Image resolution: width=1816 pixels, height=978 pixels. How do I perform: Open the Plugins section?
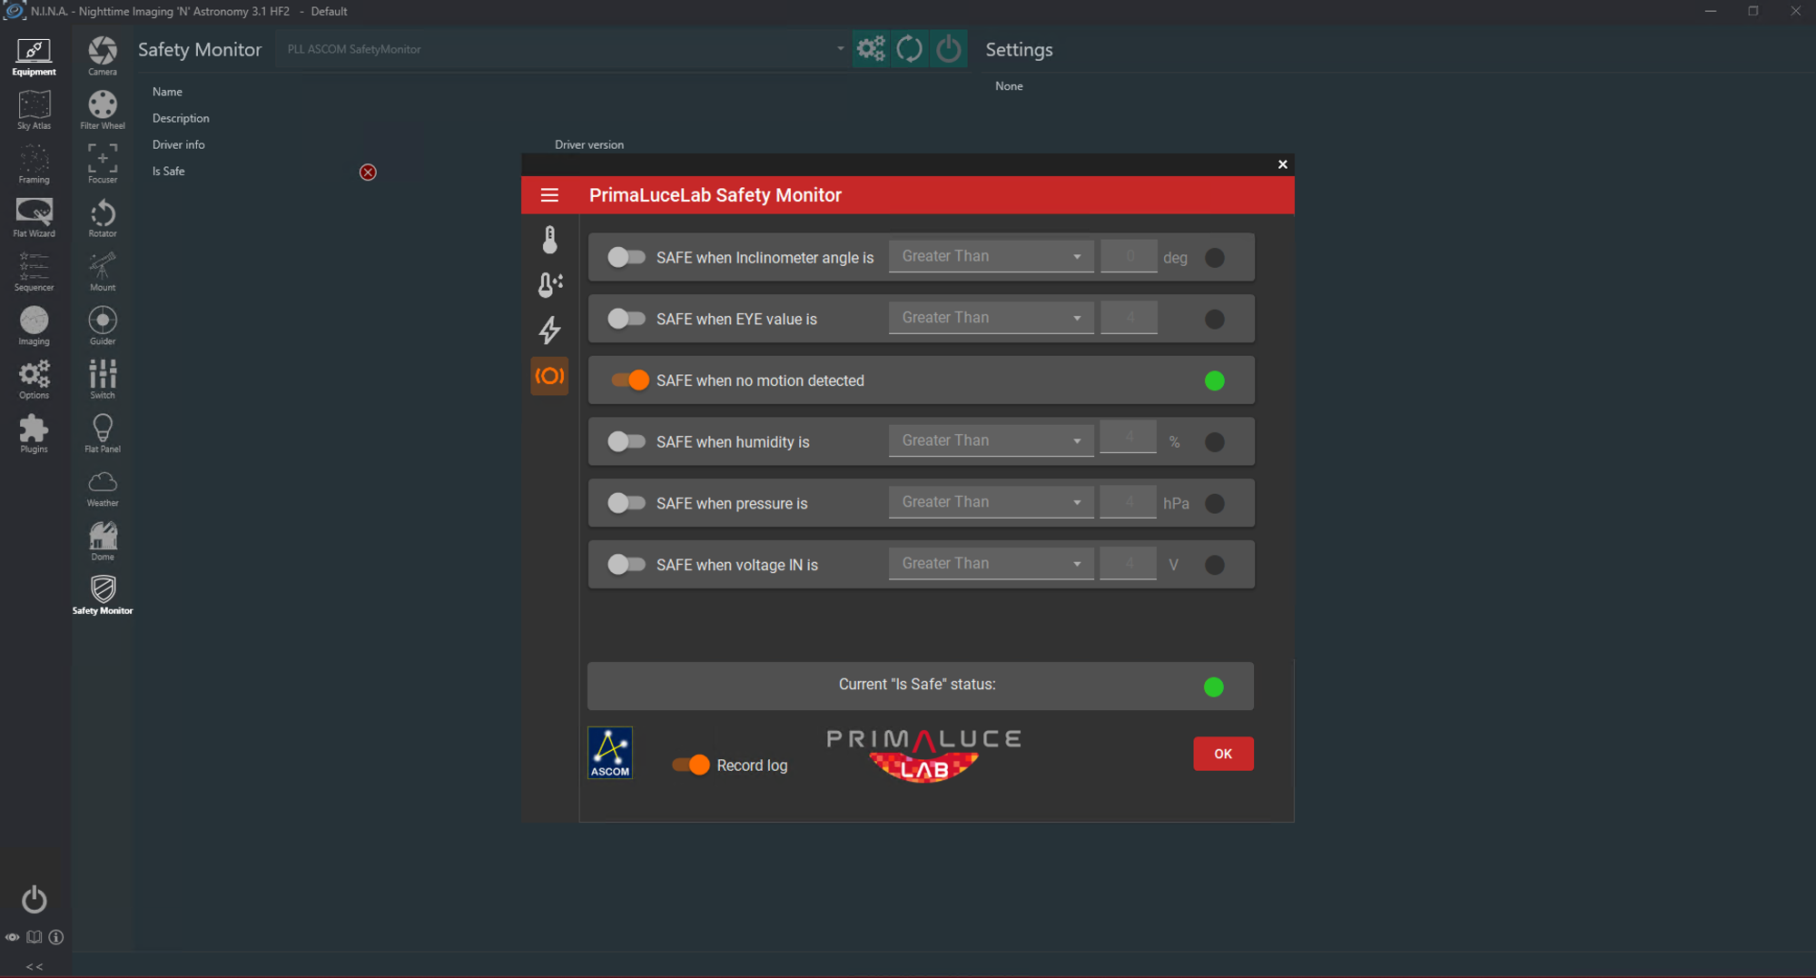pos(34,434)
